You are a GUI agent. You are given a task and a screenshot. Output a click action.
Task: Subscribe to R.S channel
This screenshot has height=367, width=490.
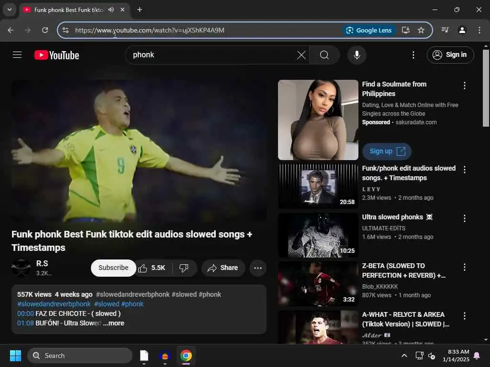(x=113, y=268)
